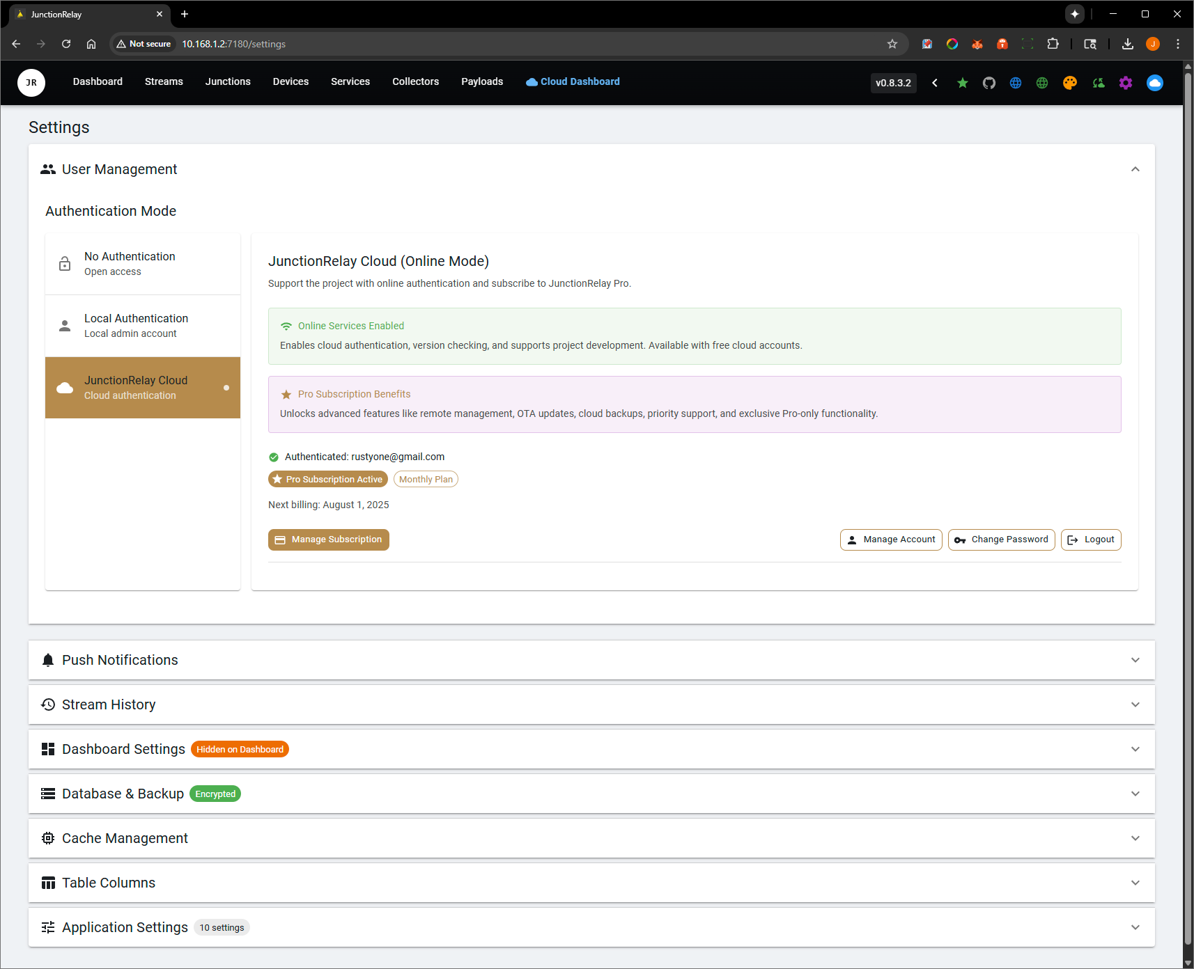Open the Dashboard nav item

(x=98, y=81)
